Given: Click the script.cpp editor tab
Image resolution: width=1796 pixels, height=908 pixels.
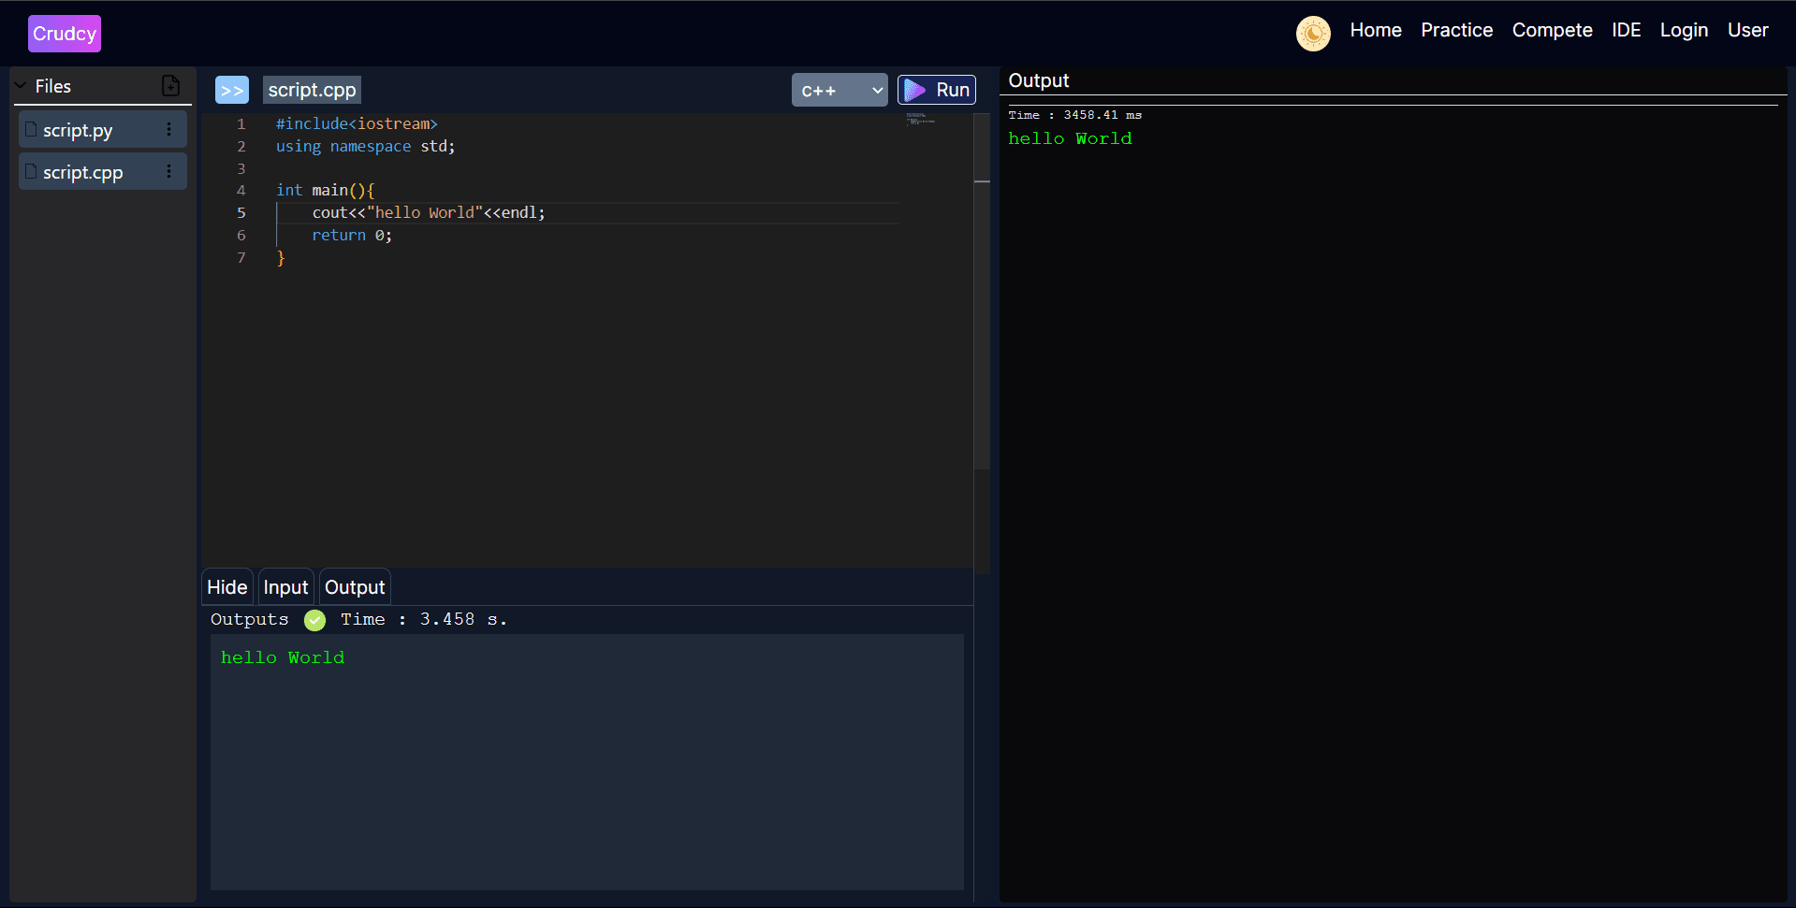Looking at the screenshot, I should point(312,90).
